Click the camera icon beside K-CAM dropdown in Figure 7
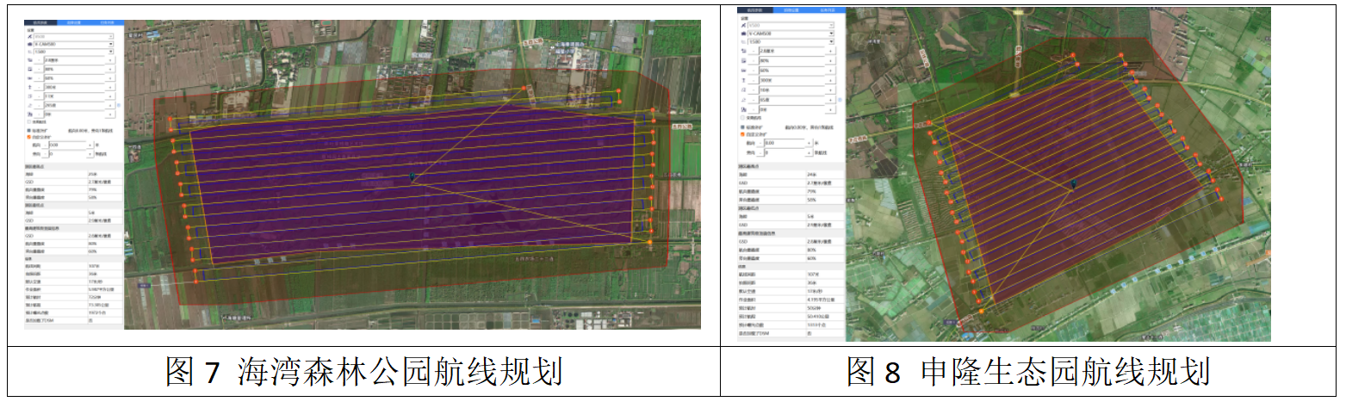Viewport: 1346px width, 408px height. tap(30, 44)
